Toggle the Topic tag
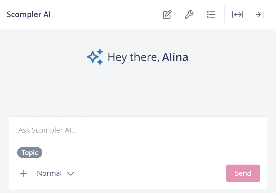This screenshot has width=276, height=193. tap(30, 153)
